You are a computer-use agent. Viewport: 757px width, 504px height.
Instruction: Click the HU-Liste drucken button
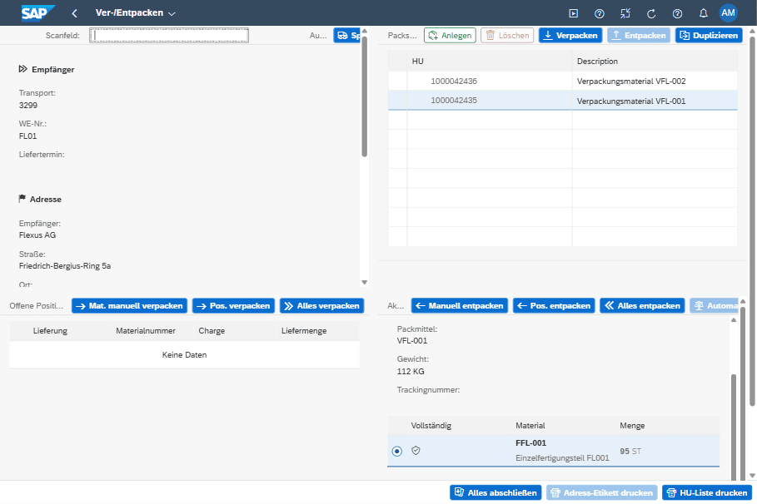(x=707, y=492)
